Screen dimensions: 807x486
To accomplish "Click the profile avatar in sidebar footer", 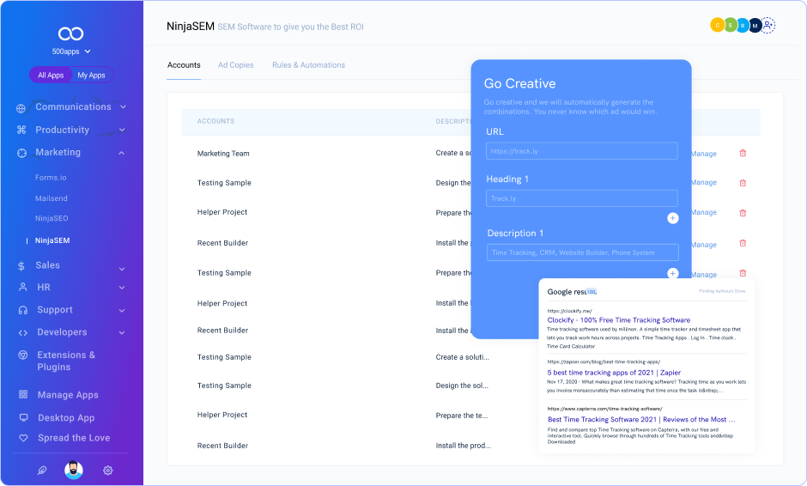I will [x=74, y=471].
